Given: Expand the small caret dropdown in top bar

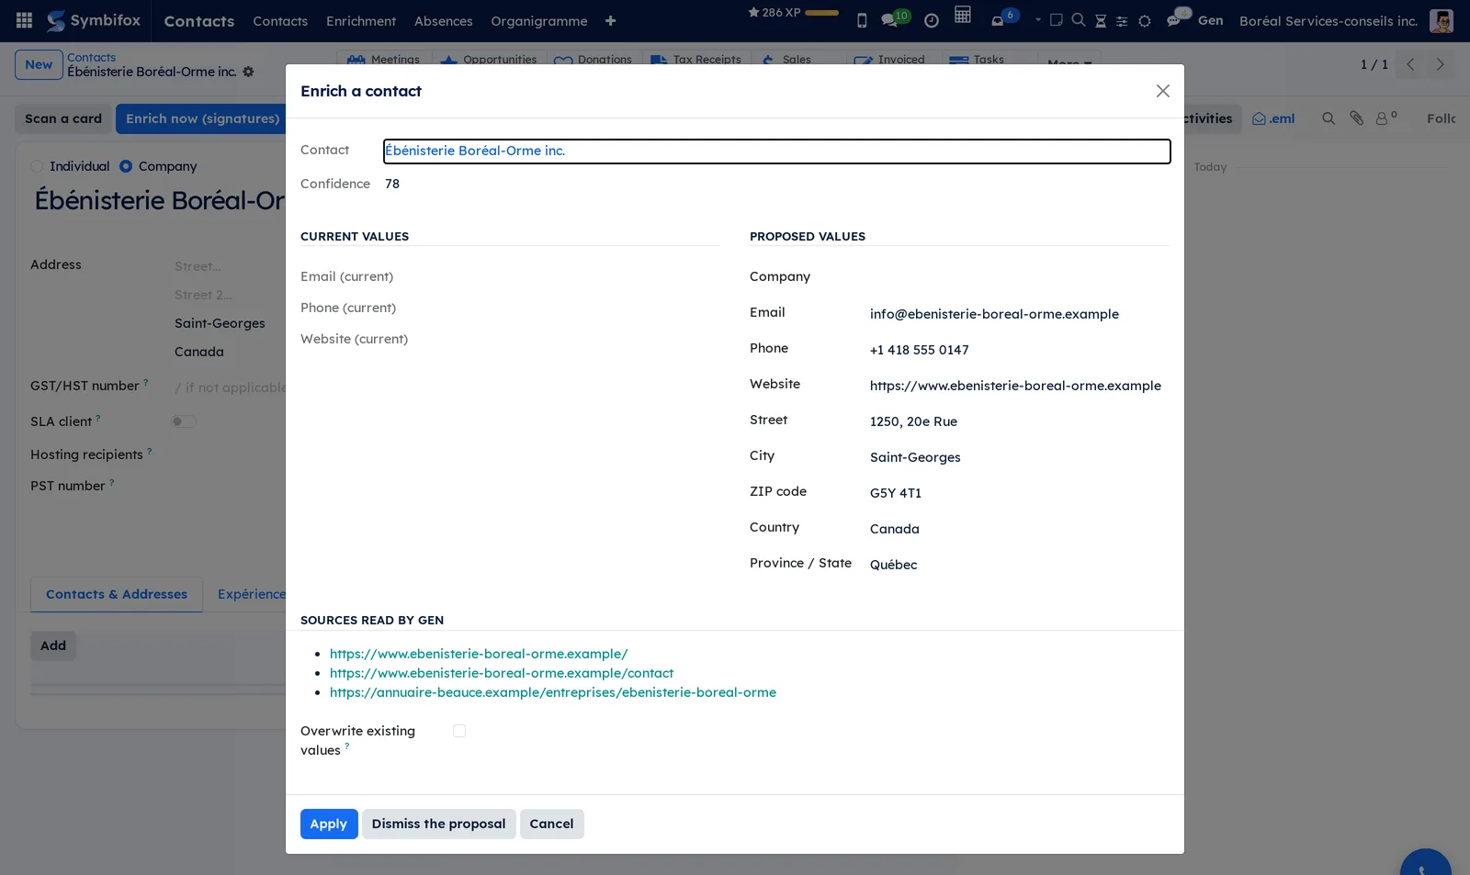Looking at the screenshot, I should tap(1038, 19).
